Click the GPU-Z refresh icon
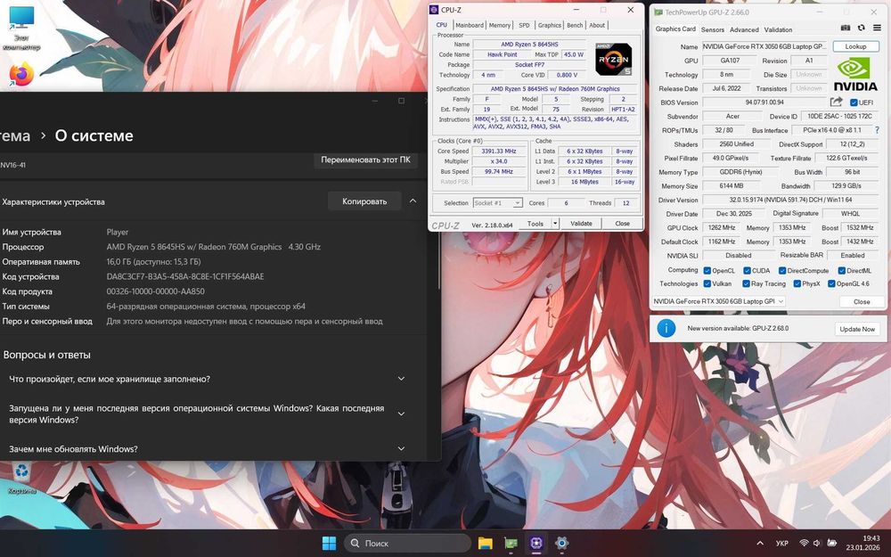 tap(862, 28)
